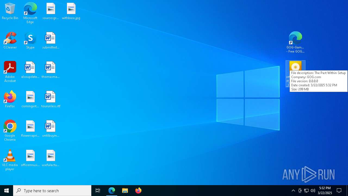This screenshot has width=348, height=196.
Task: Select the withbase.jpg image file
Action: [x=71, y=11]
